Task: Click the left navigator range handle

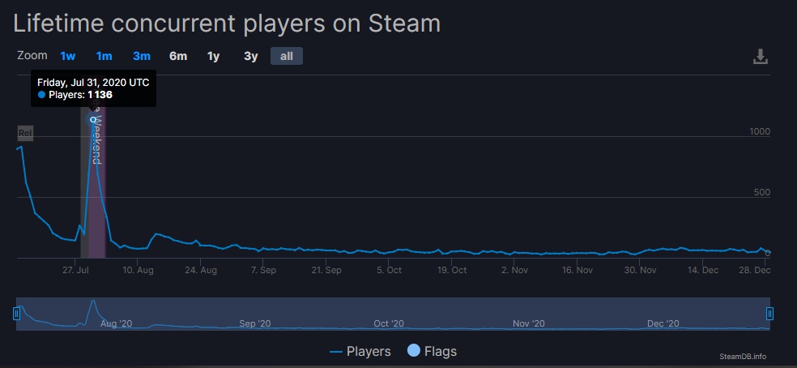Action: coord(16,314)
